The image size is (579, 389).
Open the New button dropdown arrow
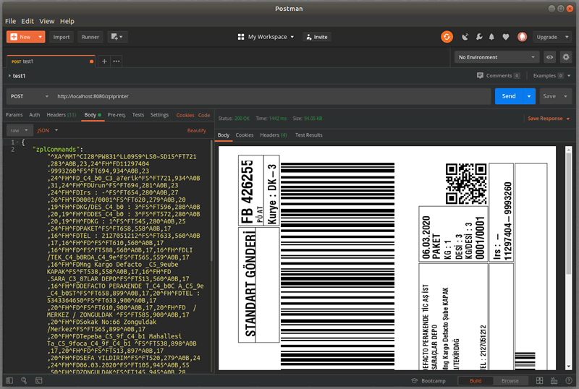(40, 37)
